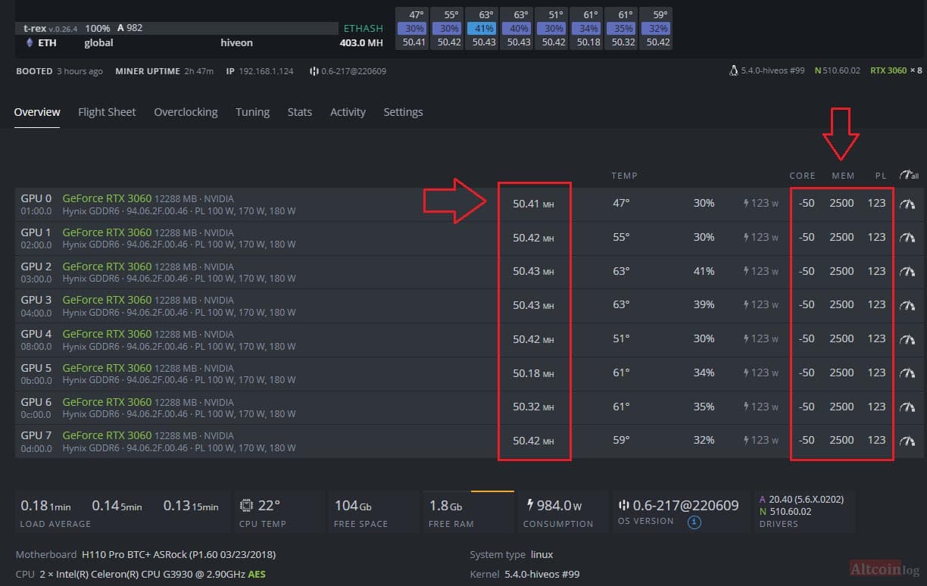Viewport: 927px width, 586px height.
Task: Click the Ethereum coin icon beside ETH
Action: click(30, 43)
